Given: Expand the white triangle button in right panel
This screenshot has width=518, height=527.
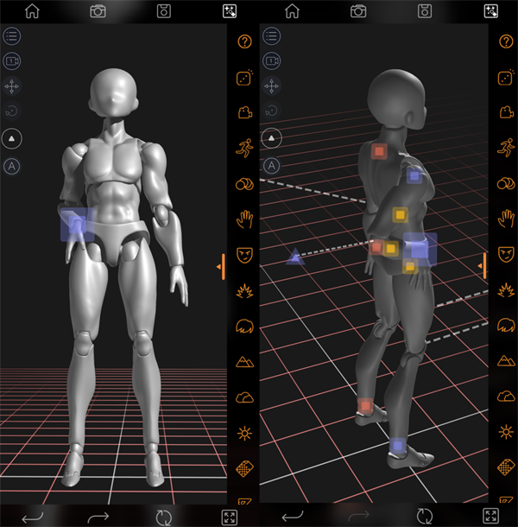Looking at the screenshot, I should click(271, 137).
